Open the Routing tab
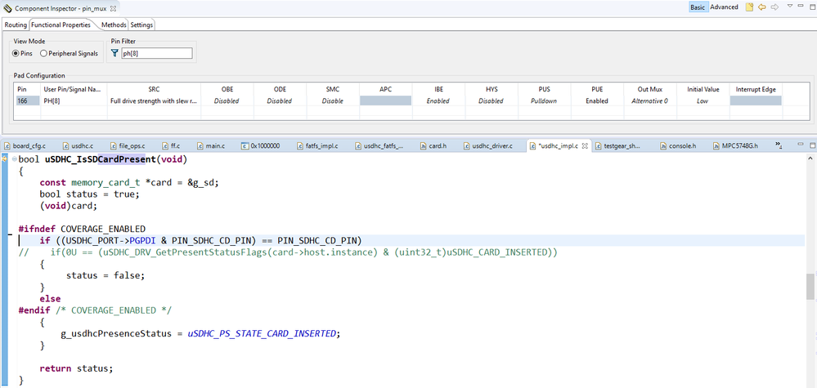This screenshot has width=817, height=388. point(16,25)
